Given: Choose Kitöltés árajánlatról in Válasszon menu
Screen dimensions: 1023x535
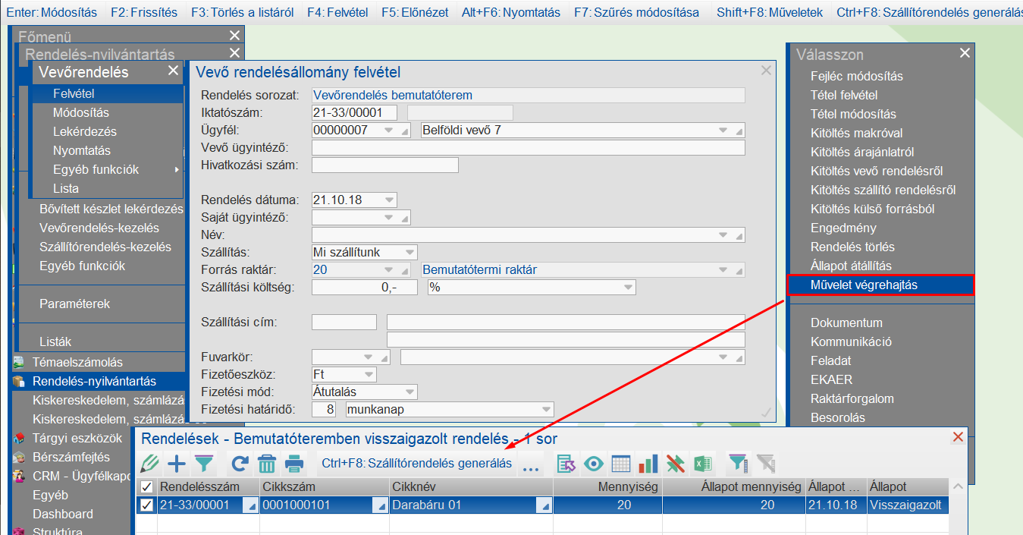Looking at the screenshot, I should coord(880,152).
